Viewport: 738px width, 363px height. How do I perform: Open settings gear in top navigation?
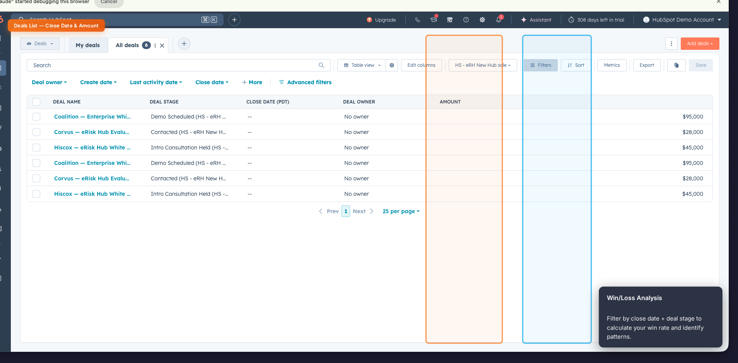[x=482, y=20]
